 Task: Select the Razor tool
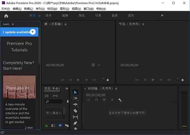coord(75,111)
